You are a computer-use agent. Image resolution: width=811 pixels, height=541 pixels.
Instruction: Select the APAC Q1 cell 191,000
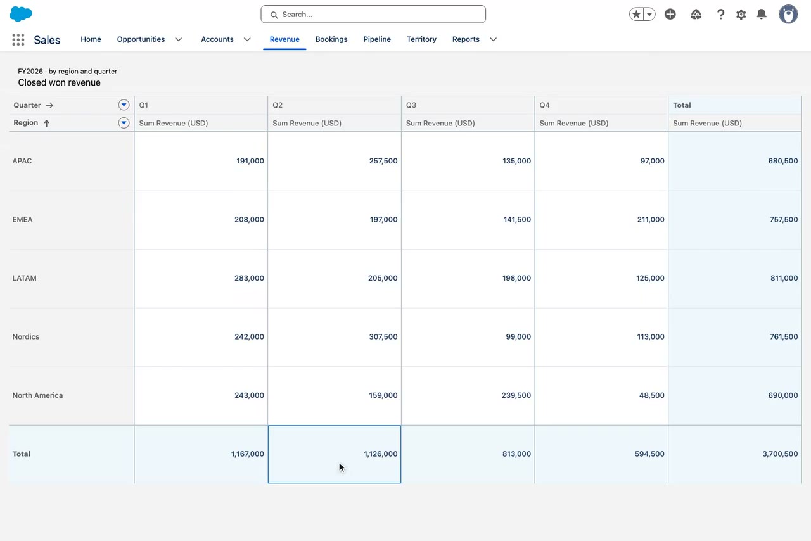tap(201, 161)
